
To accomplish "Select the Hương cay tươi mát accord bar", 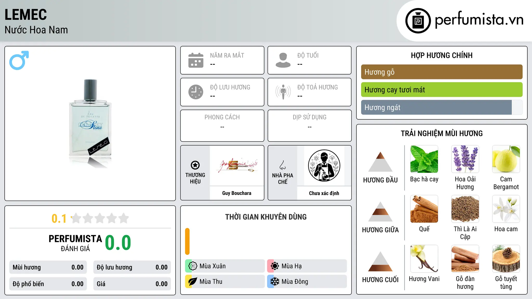I will pos(442,90).
